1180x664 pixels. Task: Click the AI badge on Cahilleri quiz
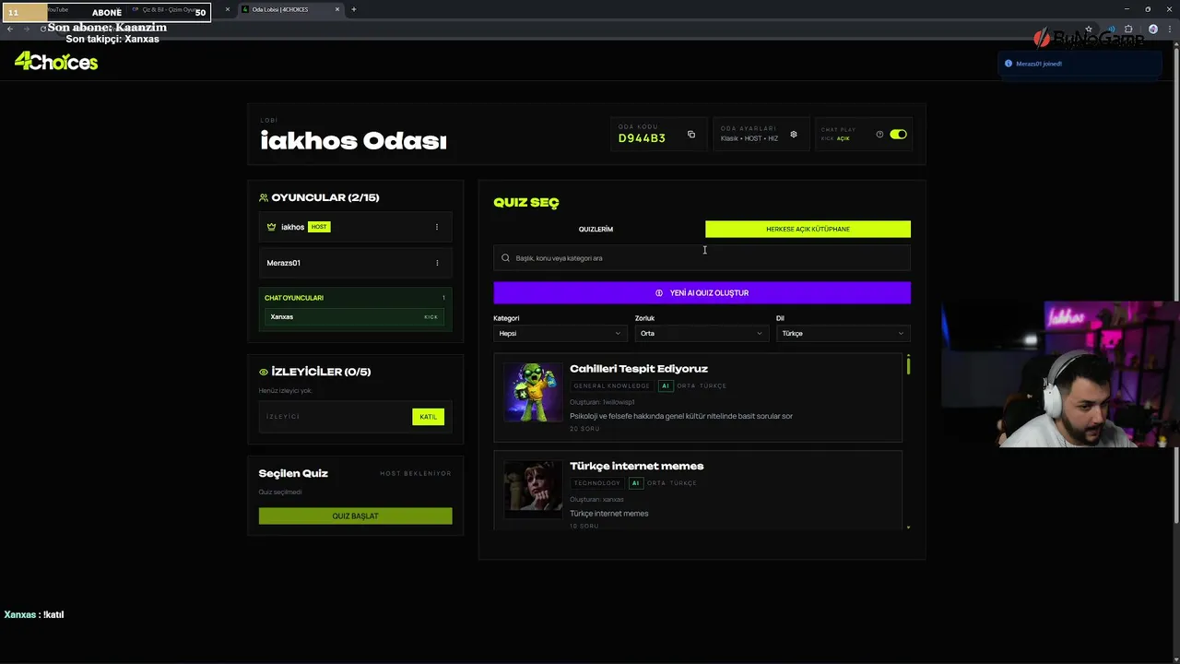[x=666, y=385]
